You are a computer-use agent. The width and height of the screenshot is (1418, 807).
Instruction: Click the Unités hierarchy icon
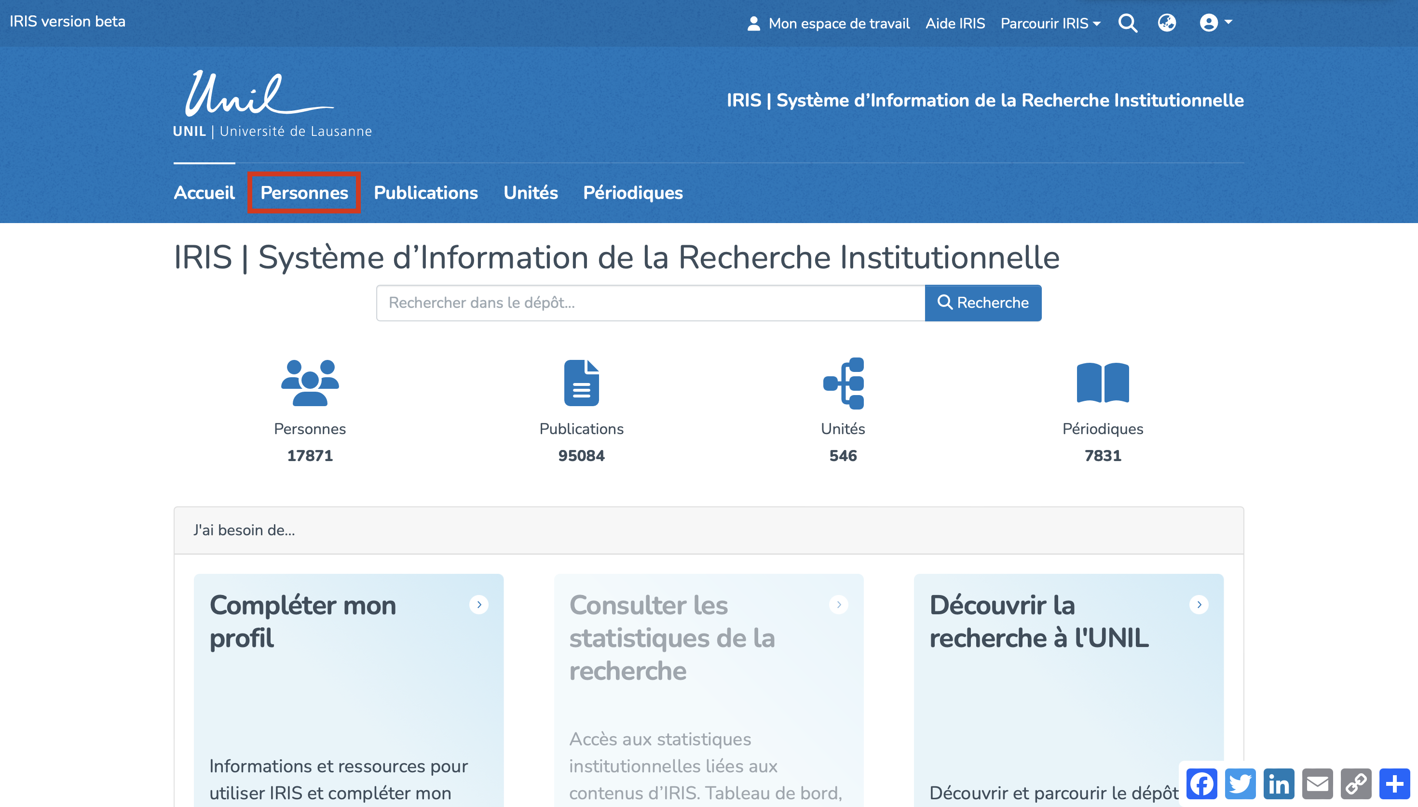843,383
